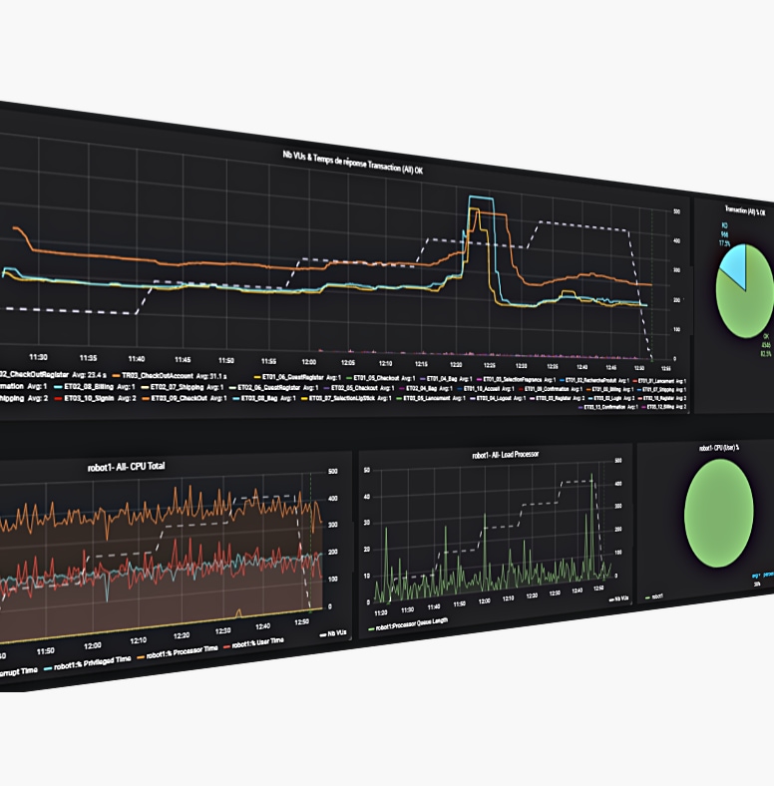This screenshot has height=786, width=774.
Task: Toggle ET01_06_GuestRegister series in legend
Action: pyautogui.click(x=298, y=377)
